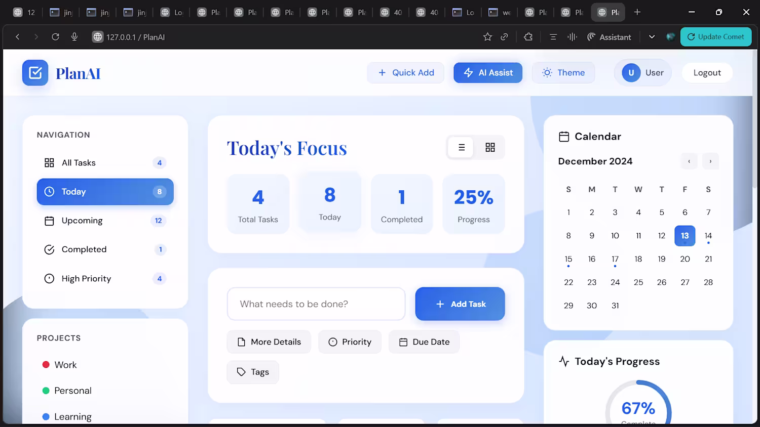Select December 20 in the calendar
The height and width of the screenshot is (427, 760).
pyautogui.click(x=685, y=259)
